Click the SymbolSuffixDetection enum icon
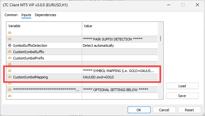 [9, 46]
